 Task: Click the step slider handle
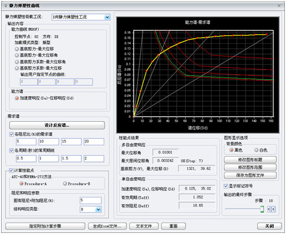tap(262, 209)
